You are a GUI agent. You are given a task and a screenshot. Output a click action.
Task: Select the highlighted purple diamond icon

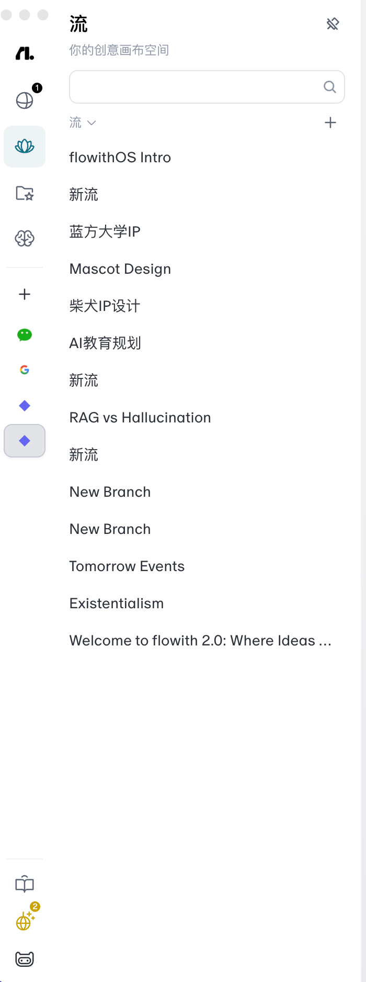25,441
